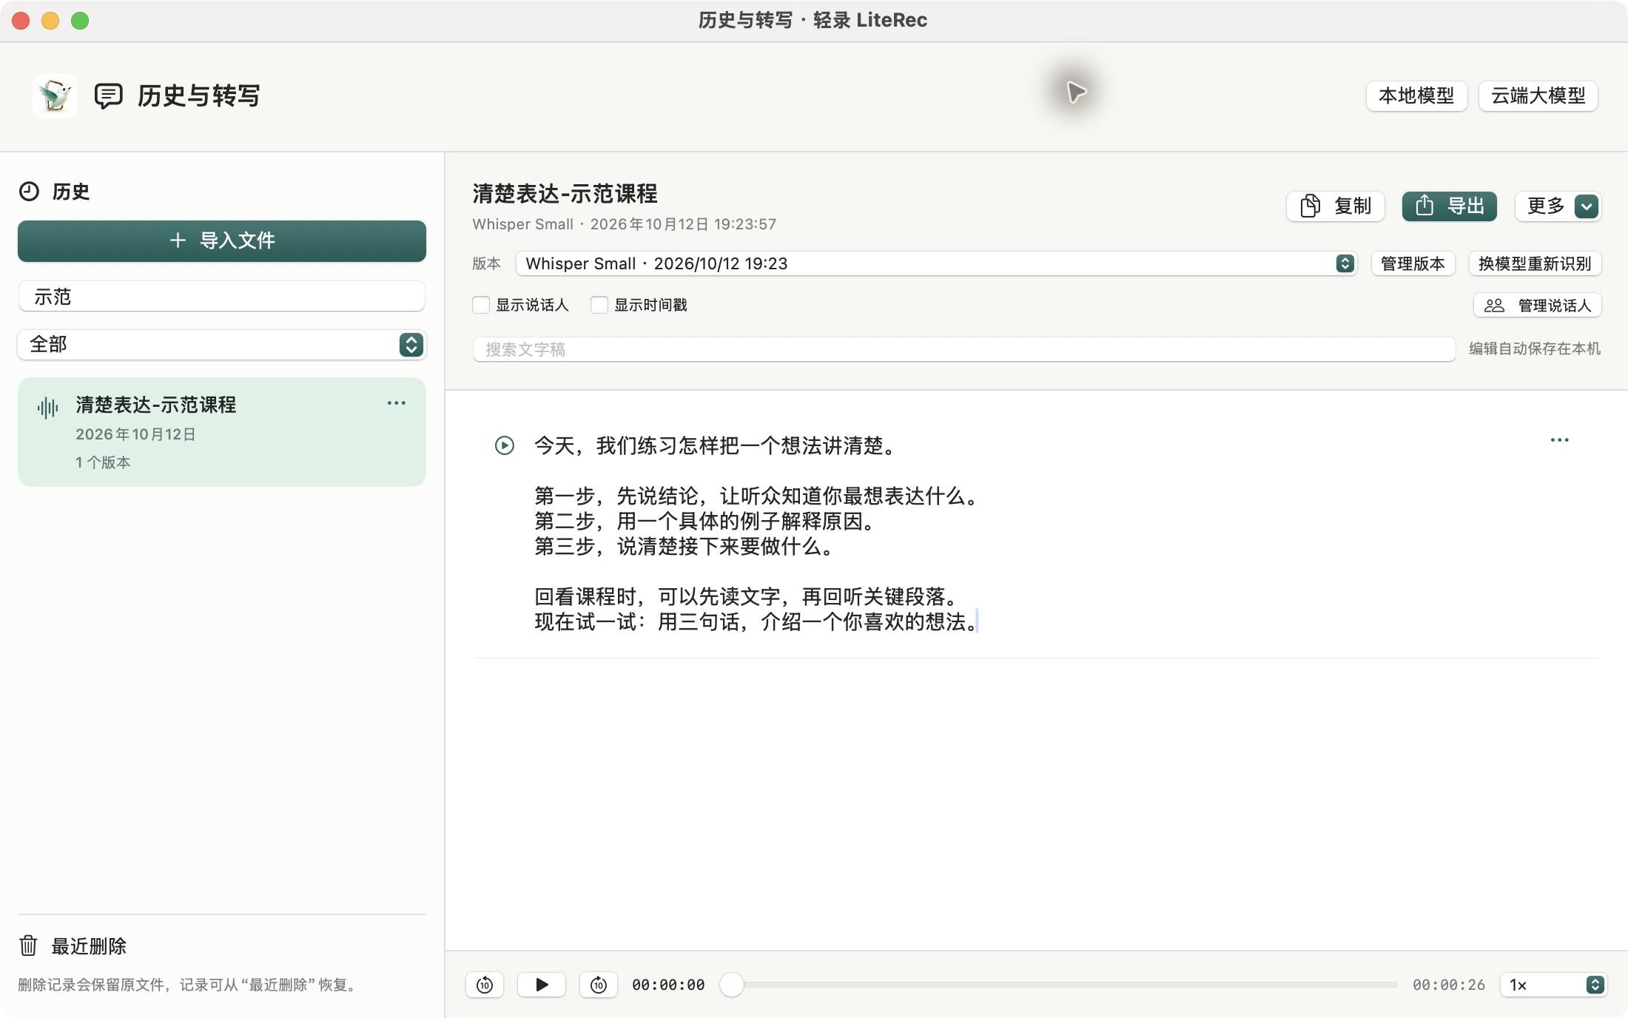The image size is (1628, 1018).
Task: Switch to 云端大模型 tab
Action: [1538, 96]
